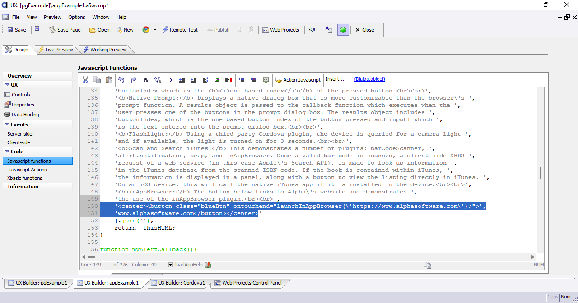The height and width of the screenshot is (303, 578).
Task: Open Web Projects from the toolbar
Action: click(x=281, y=30)
